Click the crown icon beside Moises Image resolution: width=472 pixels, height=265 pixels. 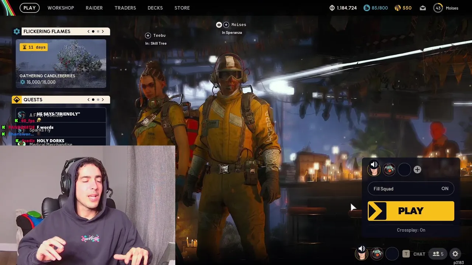coord(219,25)
